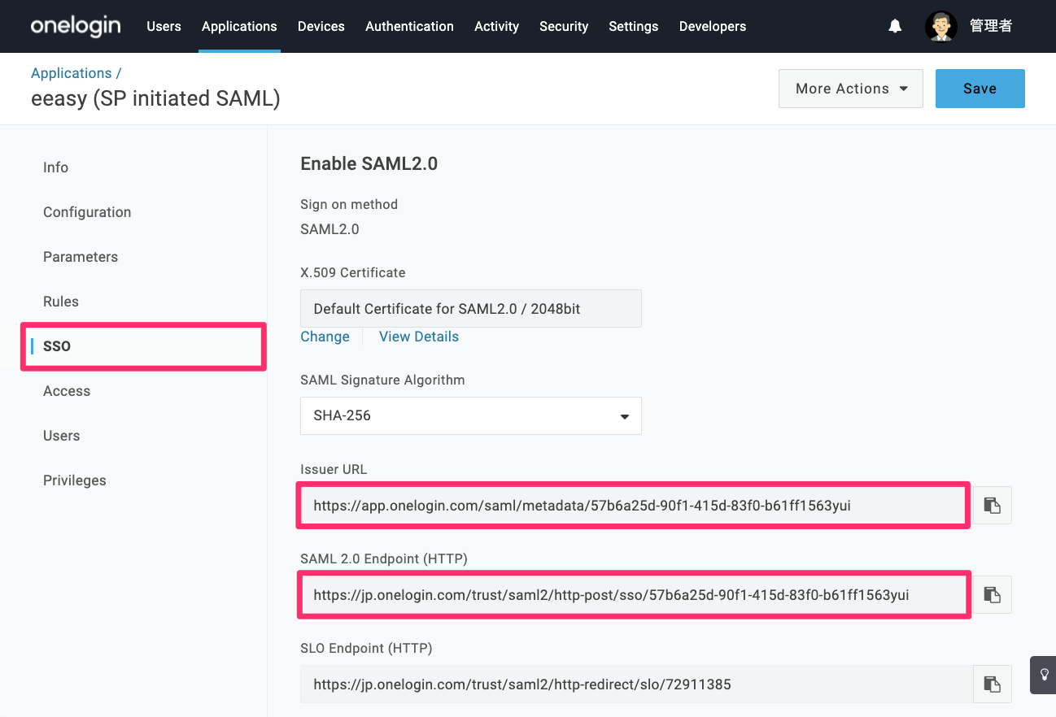1056x717 pixels.
Task: Click the Issuer URL text field
Action: (633, 505)
